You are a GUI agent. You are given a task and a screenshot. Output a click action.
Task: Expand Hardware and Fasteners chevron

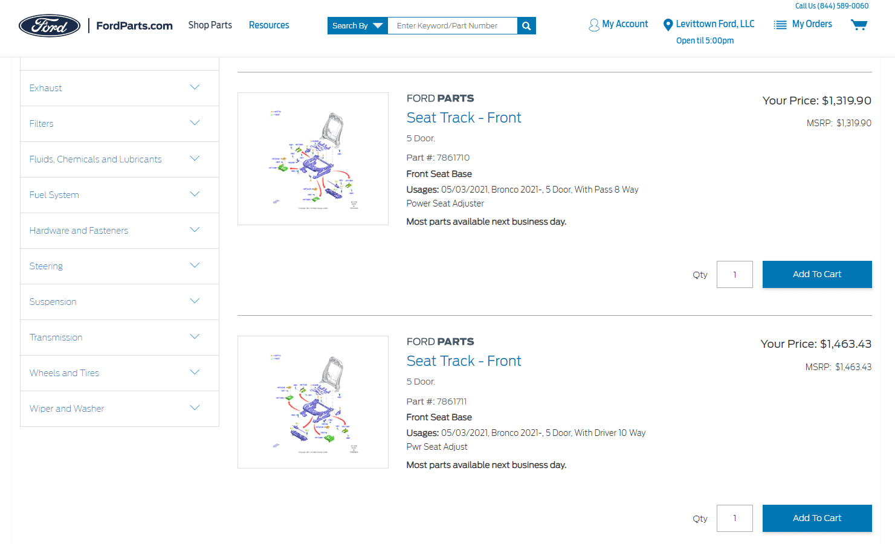pos(195,230)
